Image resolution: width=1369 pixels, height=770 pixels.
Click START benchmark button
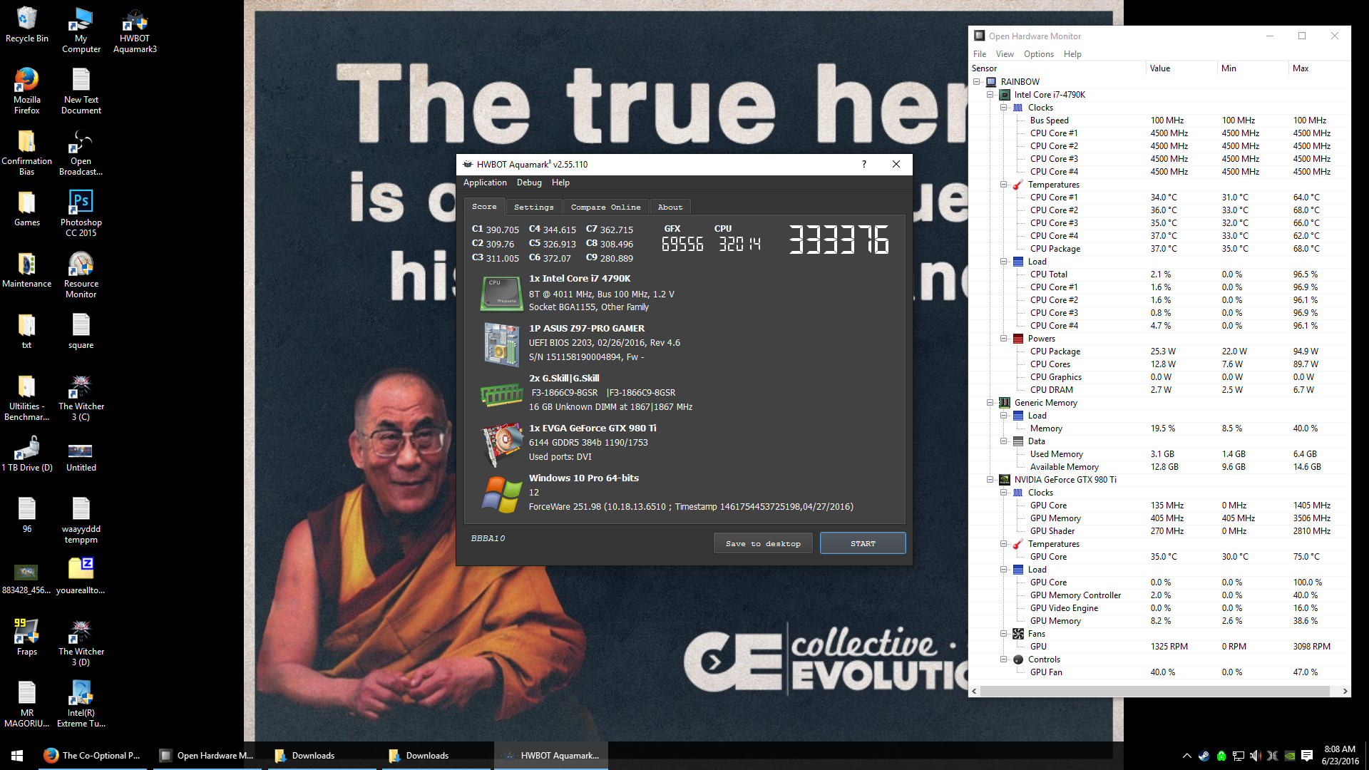[863, 543]
